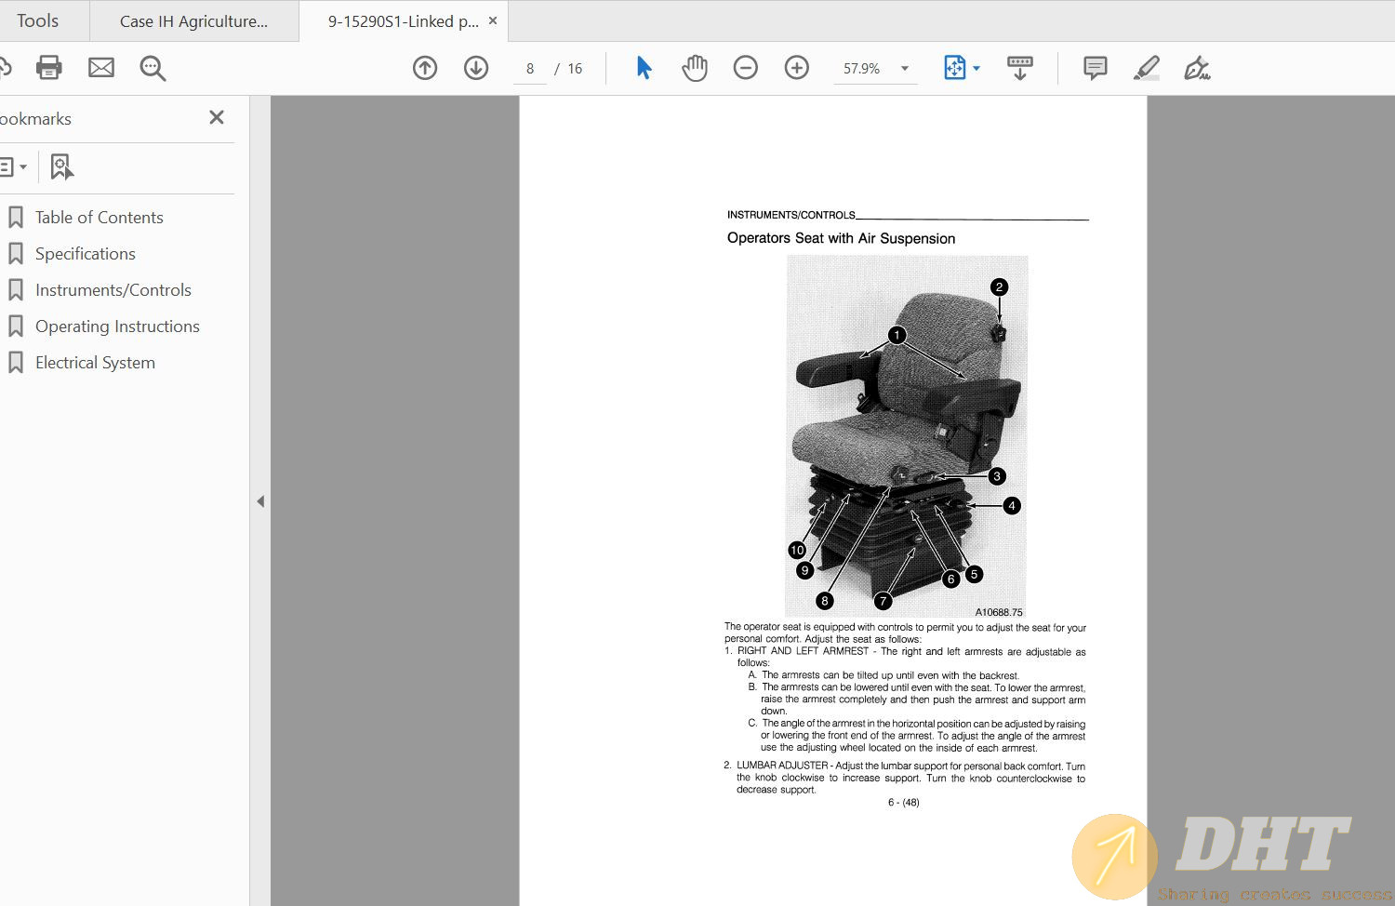
Task: Click the seat illustration on the page
Action: [907, 436]
